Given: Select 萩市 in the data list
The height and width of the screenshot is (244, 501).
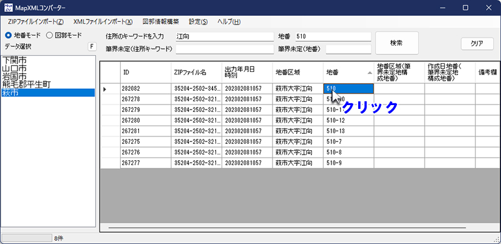Looking at the screenshot, I should click(48, 93).
